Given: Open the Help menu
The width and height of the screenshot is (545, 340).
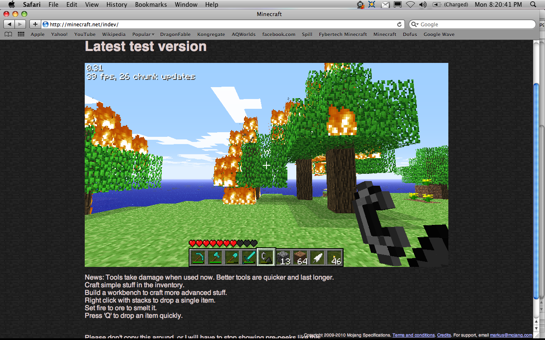Looking at the screenshot, I should click(x=212, y=5).
